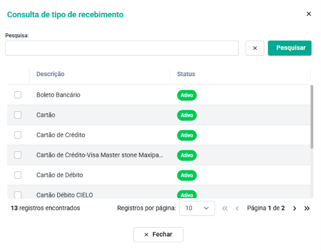This screenshot has width=321, height=251.
Task: Clear the search field with X button
Action: (x=255, y=48)
